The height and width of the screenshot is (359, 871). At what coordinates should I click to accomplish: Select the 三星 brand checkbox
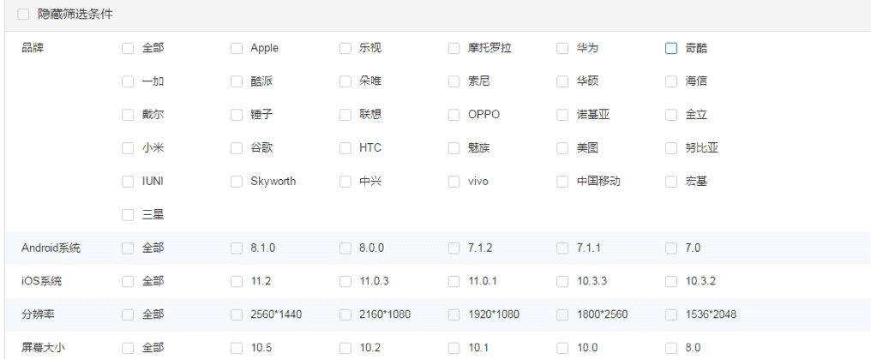pyautogui.click(x=128, y=215)
